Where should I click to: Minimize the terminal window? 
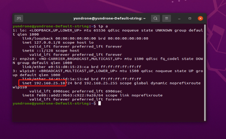tap(179, 19)
